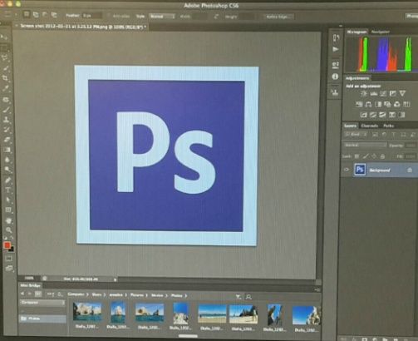Switch to the Paths tab
Viewport: 418px width, 341px height.
point(388,126)
